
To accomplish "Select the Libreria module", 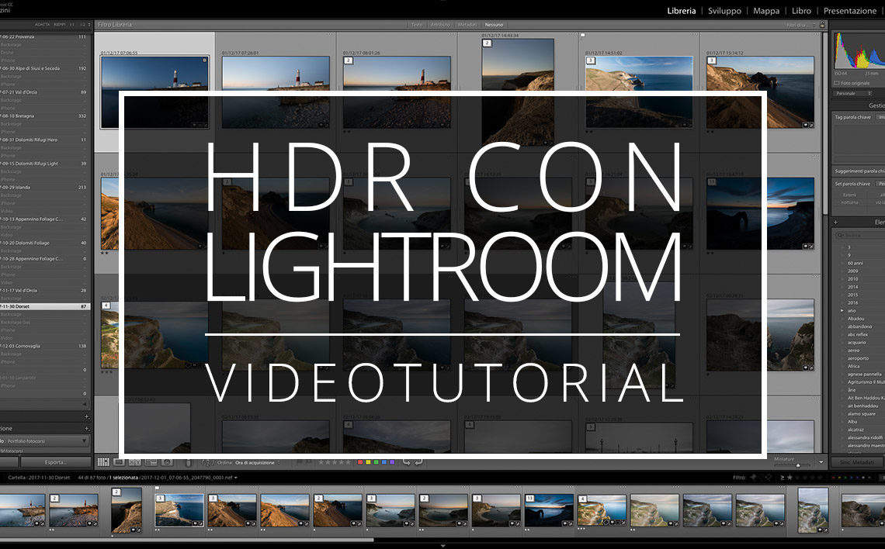I will pos(682,11).
